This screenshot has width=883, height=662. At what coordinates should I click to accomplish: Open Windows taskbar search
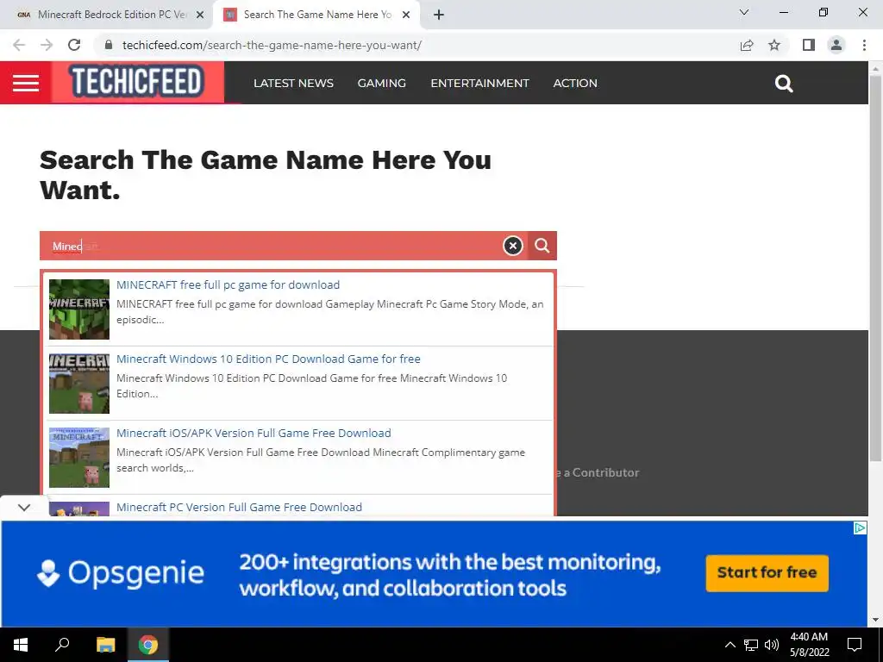pyautogui.click(x=62, y=645)
